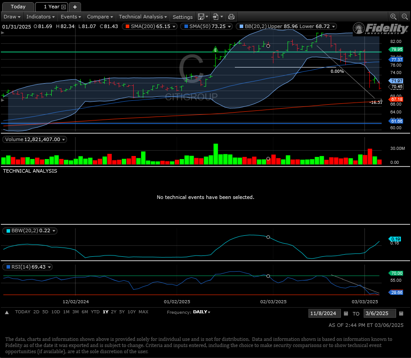Click the red SMA(200) color swatch
411x358 pixels.
[128, 26]
